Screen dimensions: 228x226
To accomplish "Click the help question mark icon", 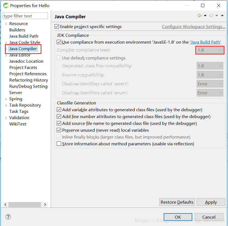I will [8, 217].
